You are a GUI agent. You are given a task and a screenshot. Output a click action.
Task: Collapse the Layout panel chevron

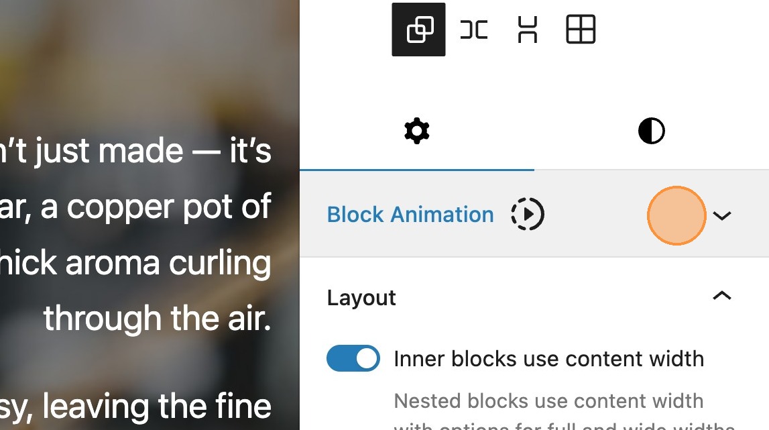721,296
